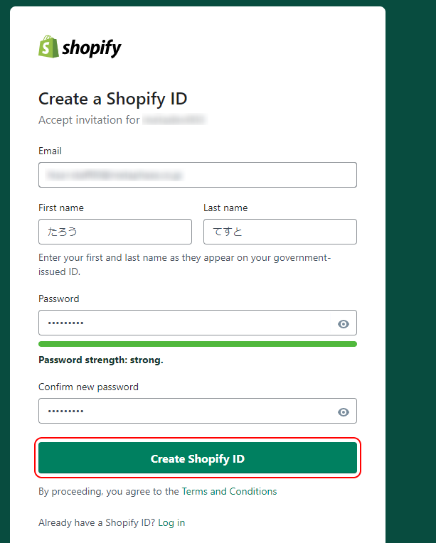Show the Password field using its eye icon
436x543 pixels.
343,324
